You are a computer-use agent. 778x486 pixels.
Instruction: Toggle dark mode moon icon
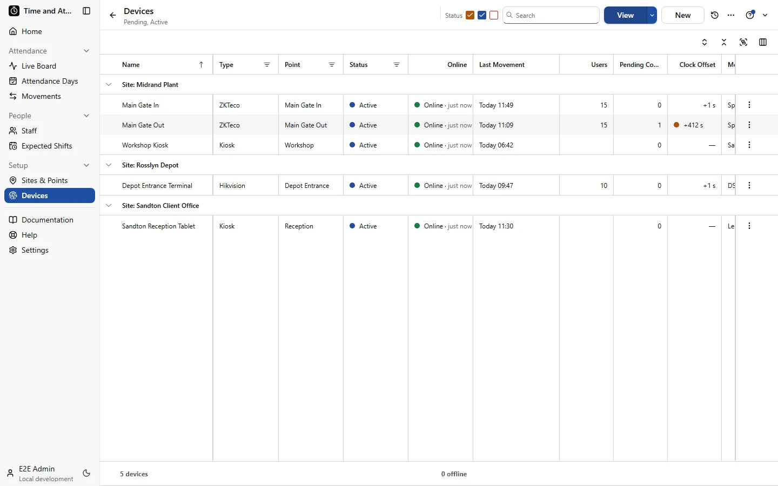[x=86, y=473]
